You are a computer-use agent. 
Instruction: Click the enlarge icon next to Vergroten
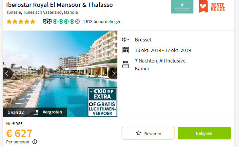[x=36, y=112]
